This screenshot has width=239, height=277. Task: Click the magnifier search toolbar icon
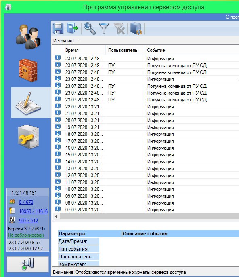tap(90, 28)
